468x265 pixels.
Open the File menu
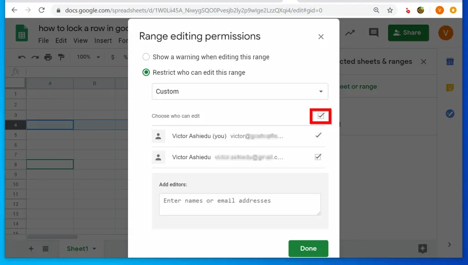(x=43, y=40)
